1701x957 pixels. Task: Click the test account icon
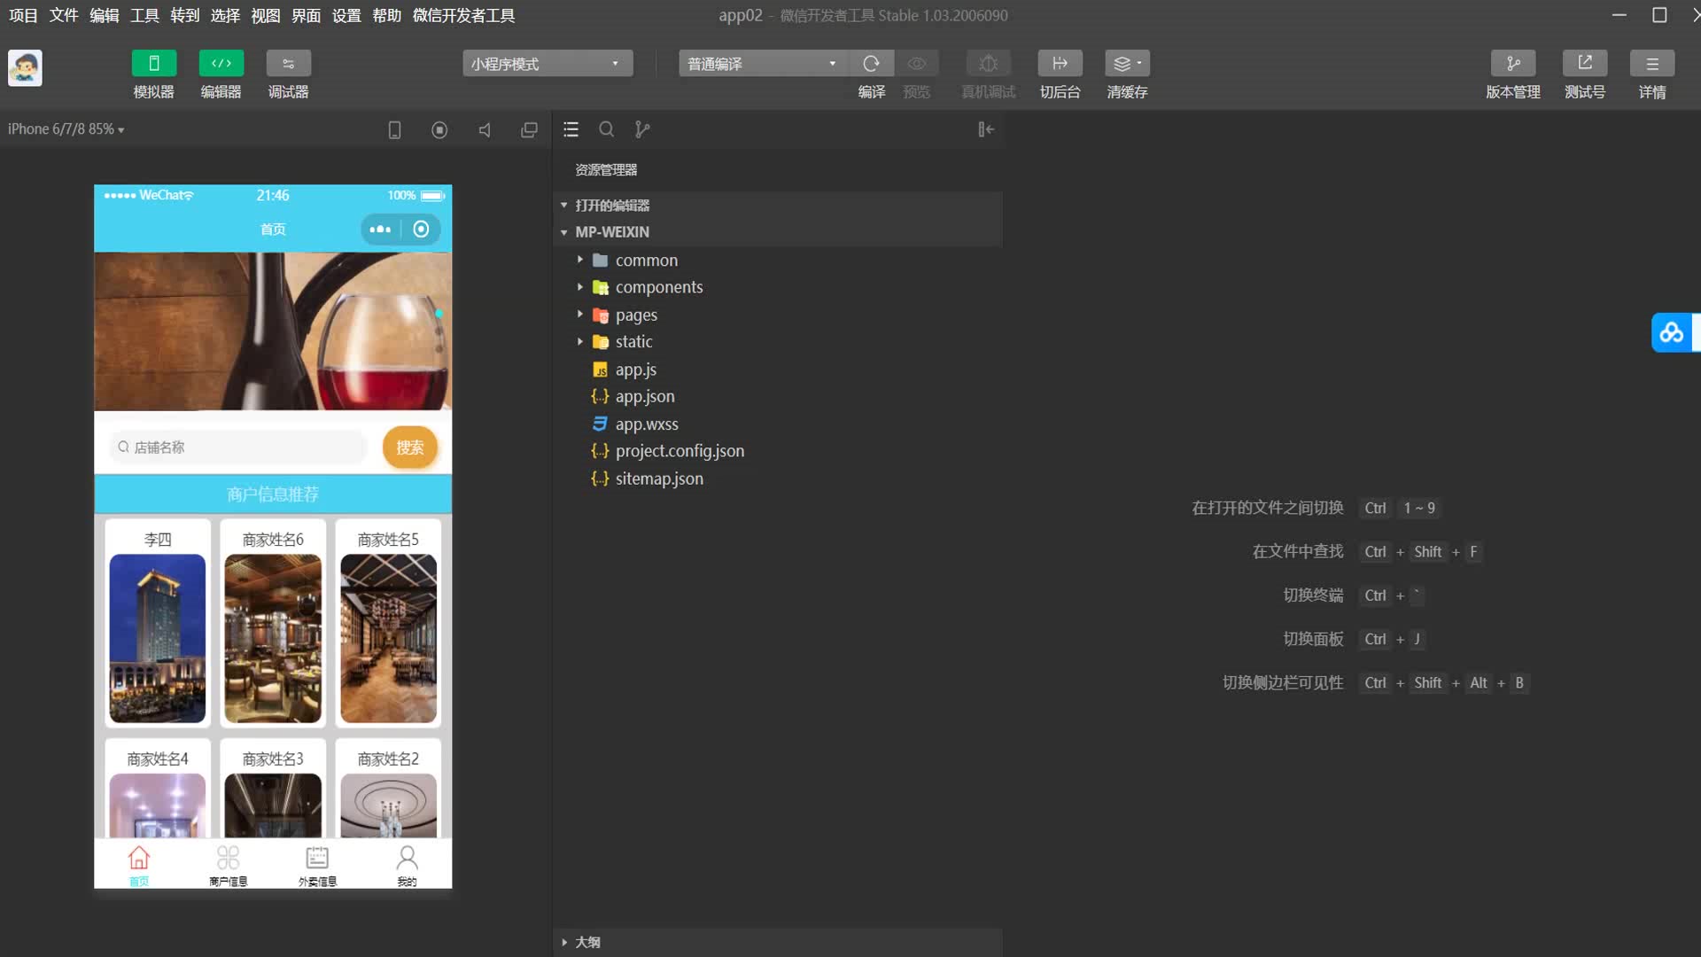click(x=1584, y=64)
